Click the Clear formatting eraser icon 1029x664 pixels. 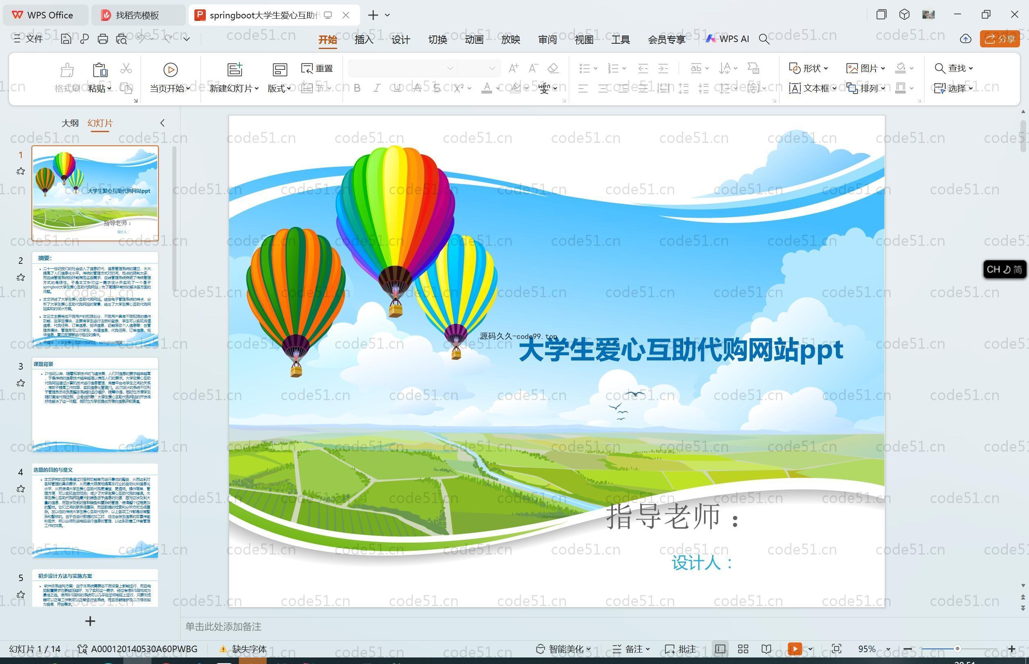pyautogui.click(x=553, y=68)
